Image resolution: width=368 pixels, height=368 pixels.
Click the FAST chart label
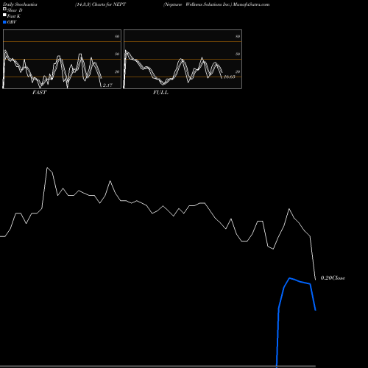coord(39,93)
